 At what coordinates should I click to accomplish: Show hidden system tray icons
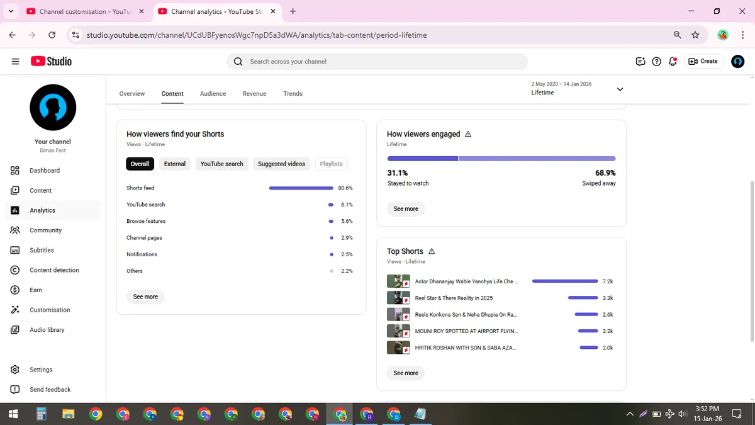tap(630, 414)
